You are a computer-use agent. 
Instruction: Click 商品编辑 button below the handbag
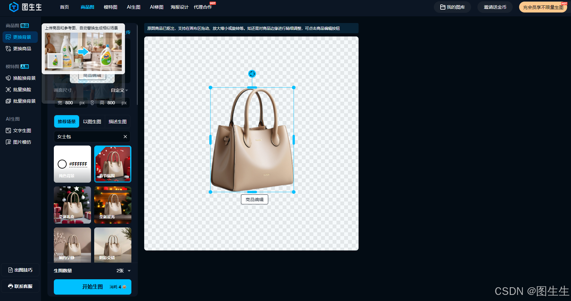pos(254,200)
